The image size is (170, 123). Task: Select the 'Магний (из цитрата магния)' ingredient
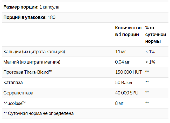(32, 62)
